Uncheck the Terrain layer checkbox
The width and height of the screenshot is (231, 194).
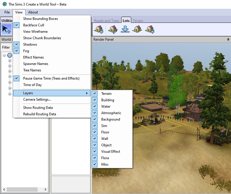click(95, 94)
